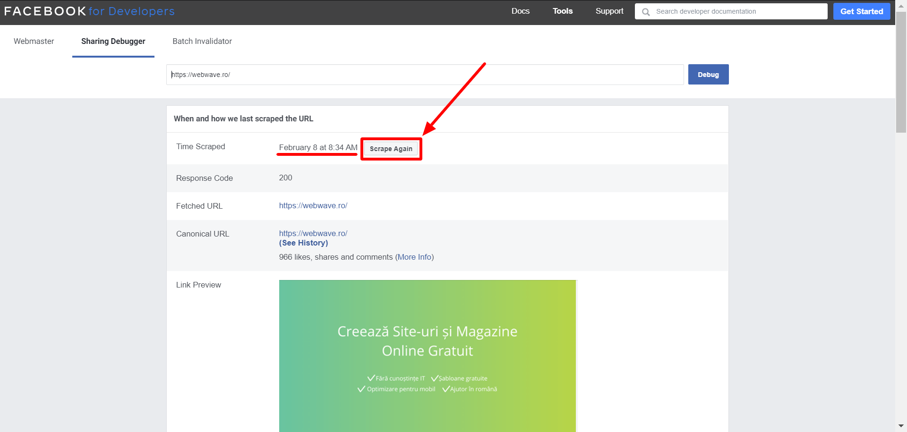Open the More Info link
This screenshot has width=907, height=432.
pos(414,257)
